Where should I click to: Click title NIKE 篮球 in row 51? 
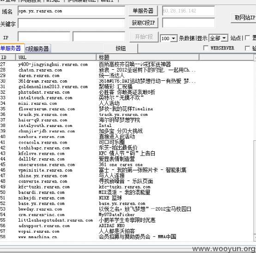[110, 198]
